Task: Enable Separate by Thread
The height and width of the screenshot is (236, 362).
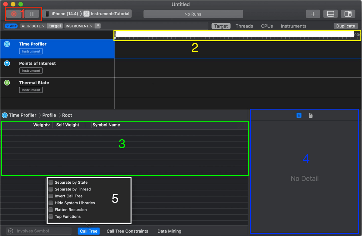Action: [x=51, y=189]
